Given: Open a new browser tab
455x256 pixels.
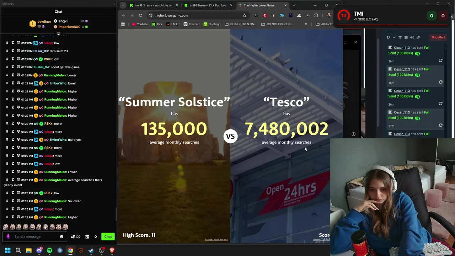Looking at the screenshot, I should pyautogui.click(x=294, y=5).
